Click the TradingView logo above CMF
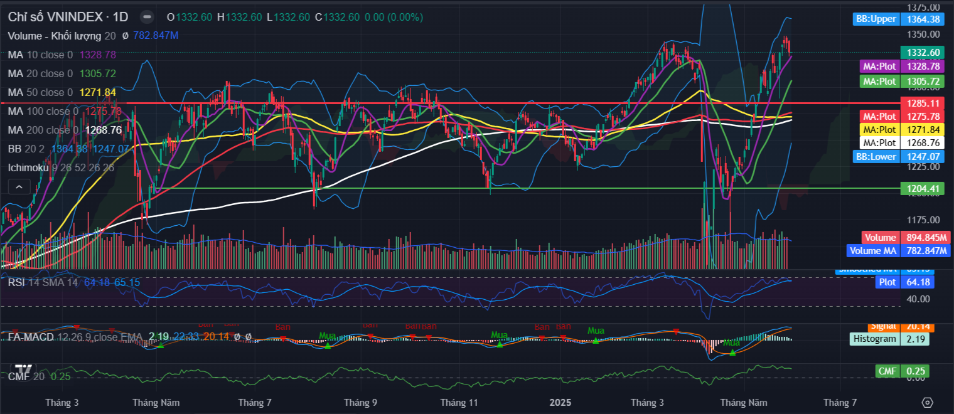This screenshot has height=414, width=954. tap(24, 369)
